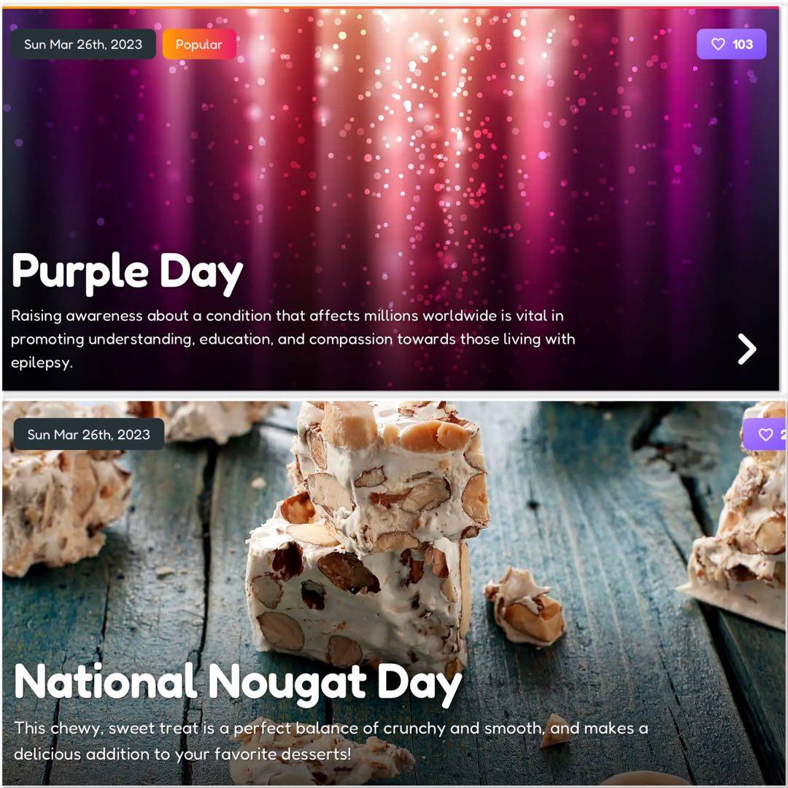Like Purple Day via the heart icon
The height and width of the screenshot is (788, 788).
[718, 45]
